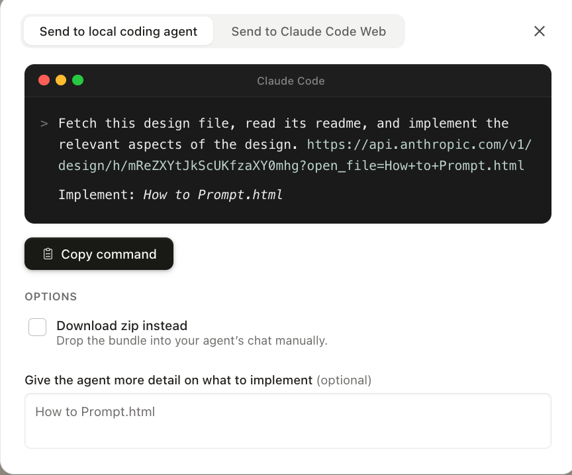Click the yellow terminal window dot
This screenshot has width=572, height=475.
point(61,80)
